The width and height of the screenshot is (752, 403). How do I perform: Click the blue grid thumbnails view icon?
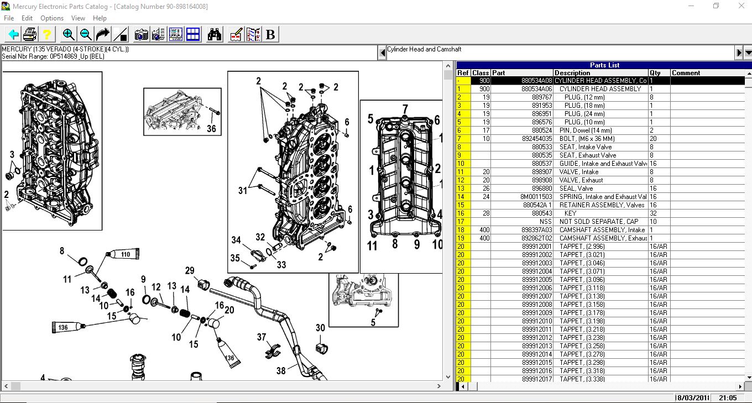click(x=193, y=35)
